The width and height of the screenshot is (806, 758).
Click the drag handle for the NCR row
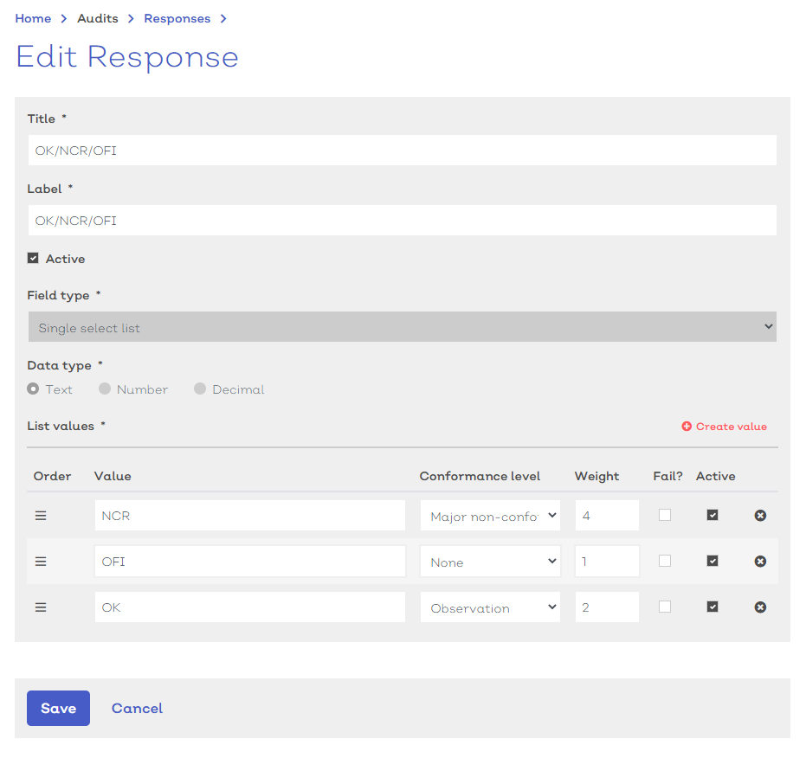[41, 516]
